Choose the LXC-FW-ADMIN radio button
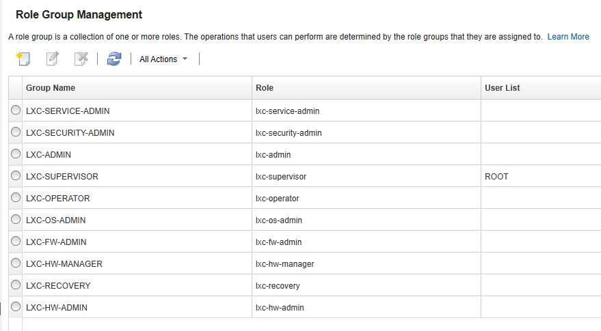 [16, 241]
